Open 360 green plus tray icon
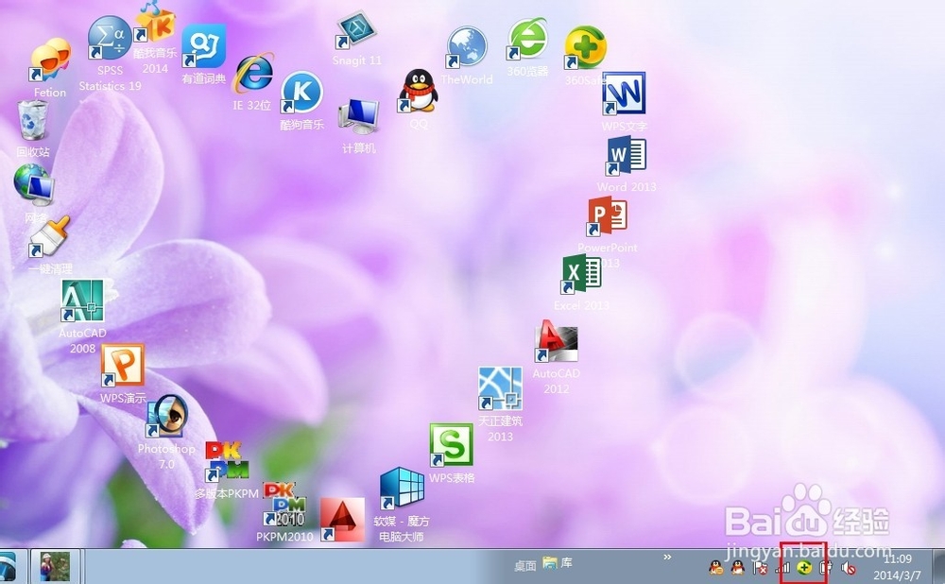The image size is (945, 584). coord(804,567)
